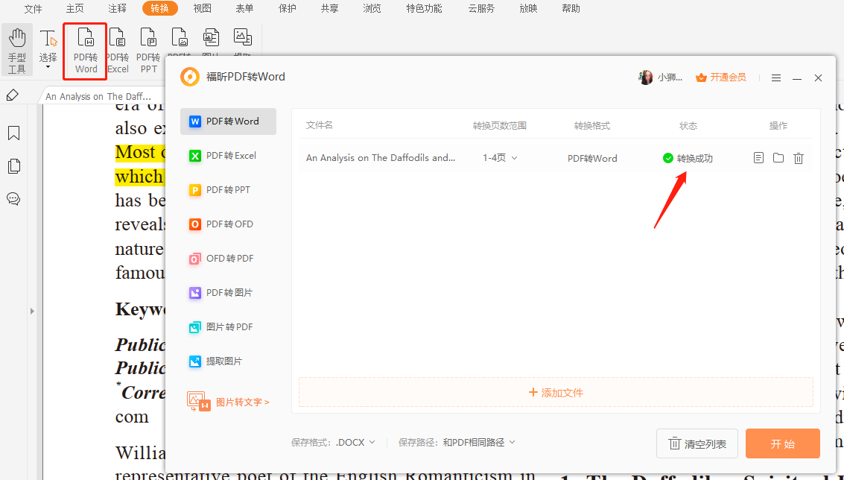Select the 转换 ribbon tab
This screenshot has width=844, height=480.
pyautogui.click(x=160, y=8)
